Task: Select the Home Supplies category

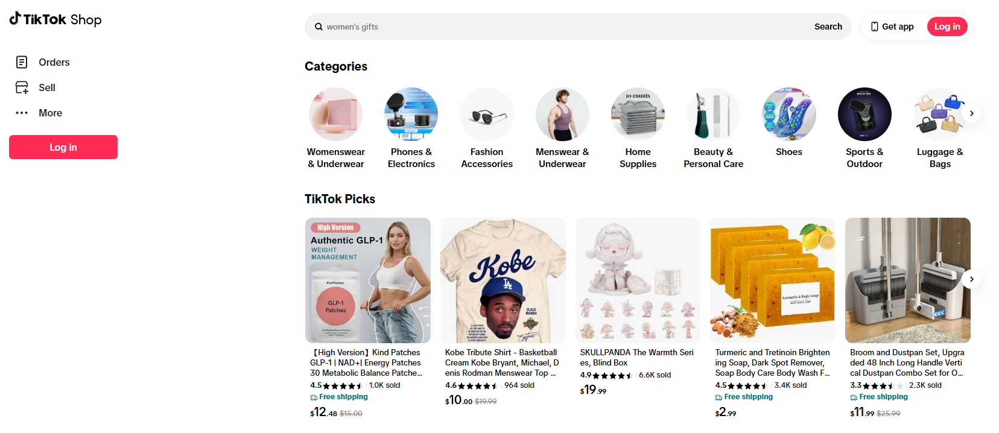Action: click(638, 114)
